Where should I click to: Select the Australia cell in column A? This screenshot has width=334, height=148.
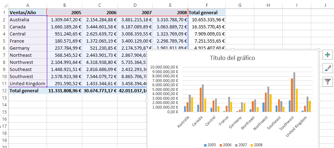pos(28,20)
